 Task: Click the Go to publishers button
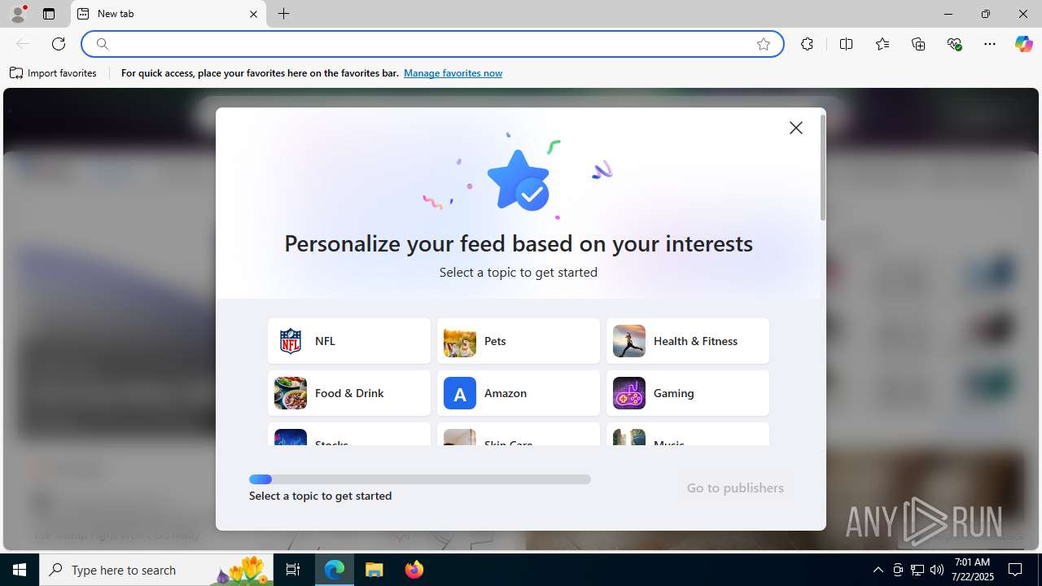click(735, 488)
